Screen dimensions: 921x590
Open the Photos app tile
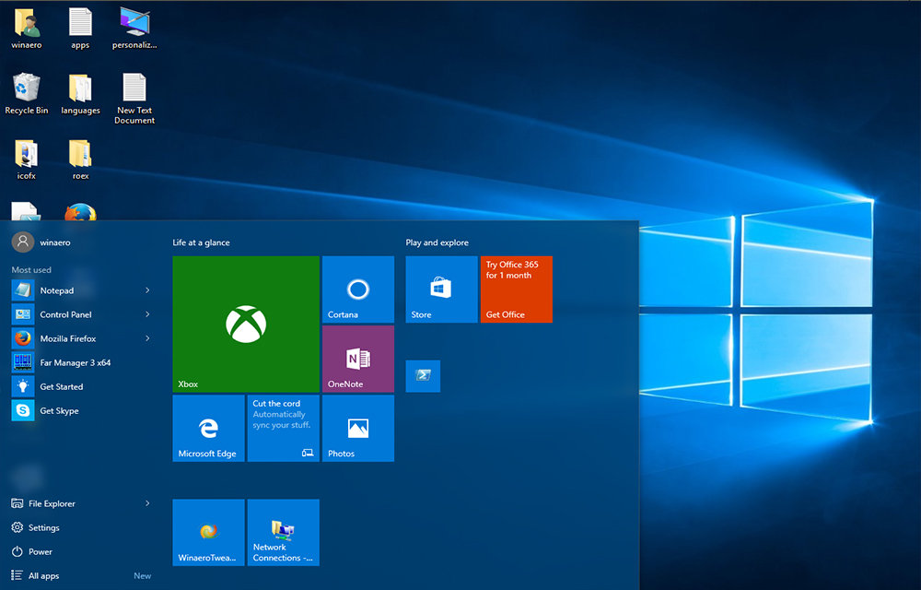coord(358,428)
